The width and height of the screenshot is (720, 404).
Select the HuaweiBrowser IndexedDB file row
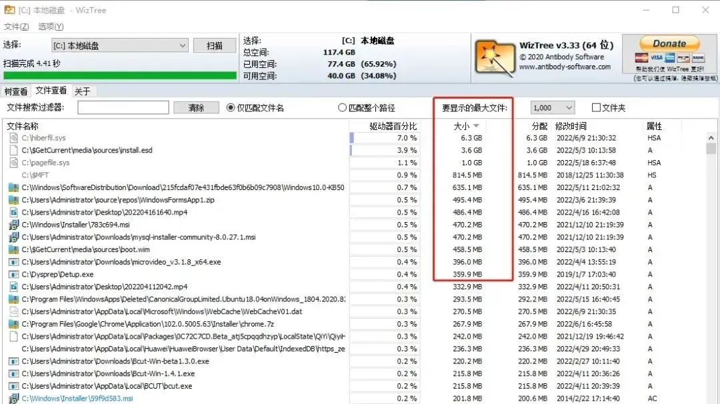[353, 349]
